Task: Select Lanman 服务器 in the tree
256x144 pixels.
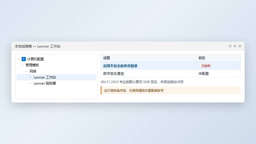Action: 57,83
